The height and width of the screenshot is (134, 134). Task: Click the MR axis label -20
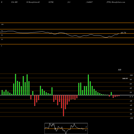(131, 101)
